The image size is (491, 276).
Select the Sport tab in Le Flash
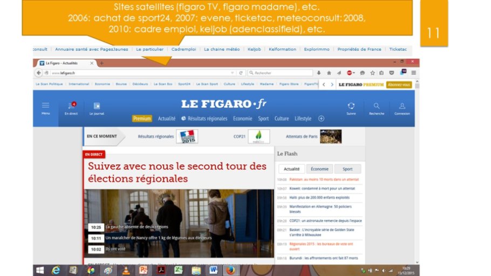[x=347, y=169]
